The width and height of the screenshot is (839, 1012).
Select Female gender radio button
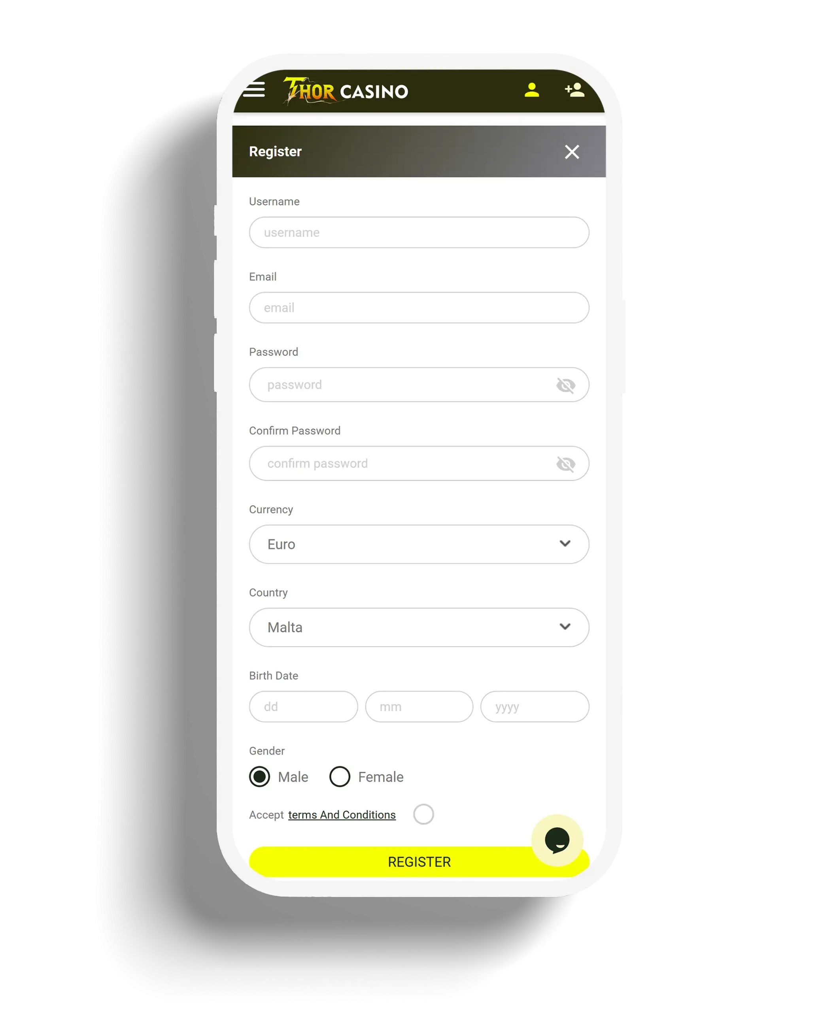(340, 777)
